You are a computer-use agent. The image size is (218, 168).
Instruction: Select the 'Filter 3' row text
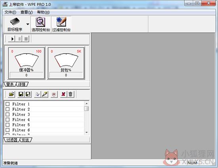pos(21,114)
